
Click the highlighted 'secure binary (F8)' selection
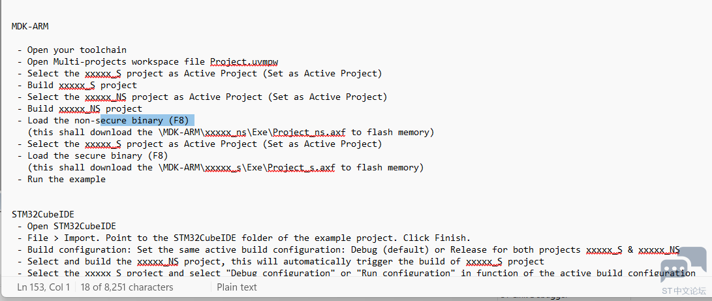click(147, 120)
